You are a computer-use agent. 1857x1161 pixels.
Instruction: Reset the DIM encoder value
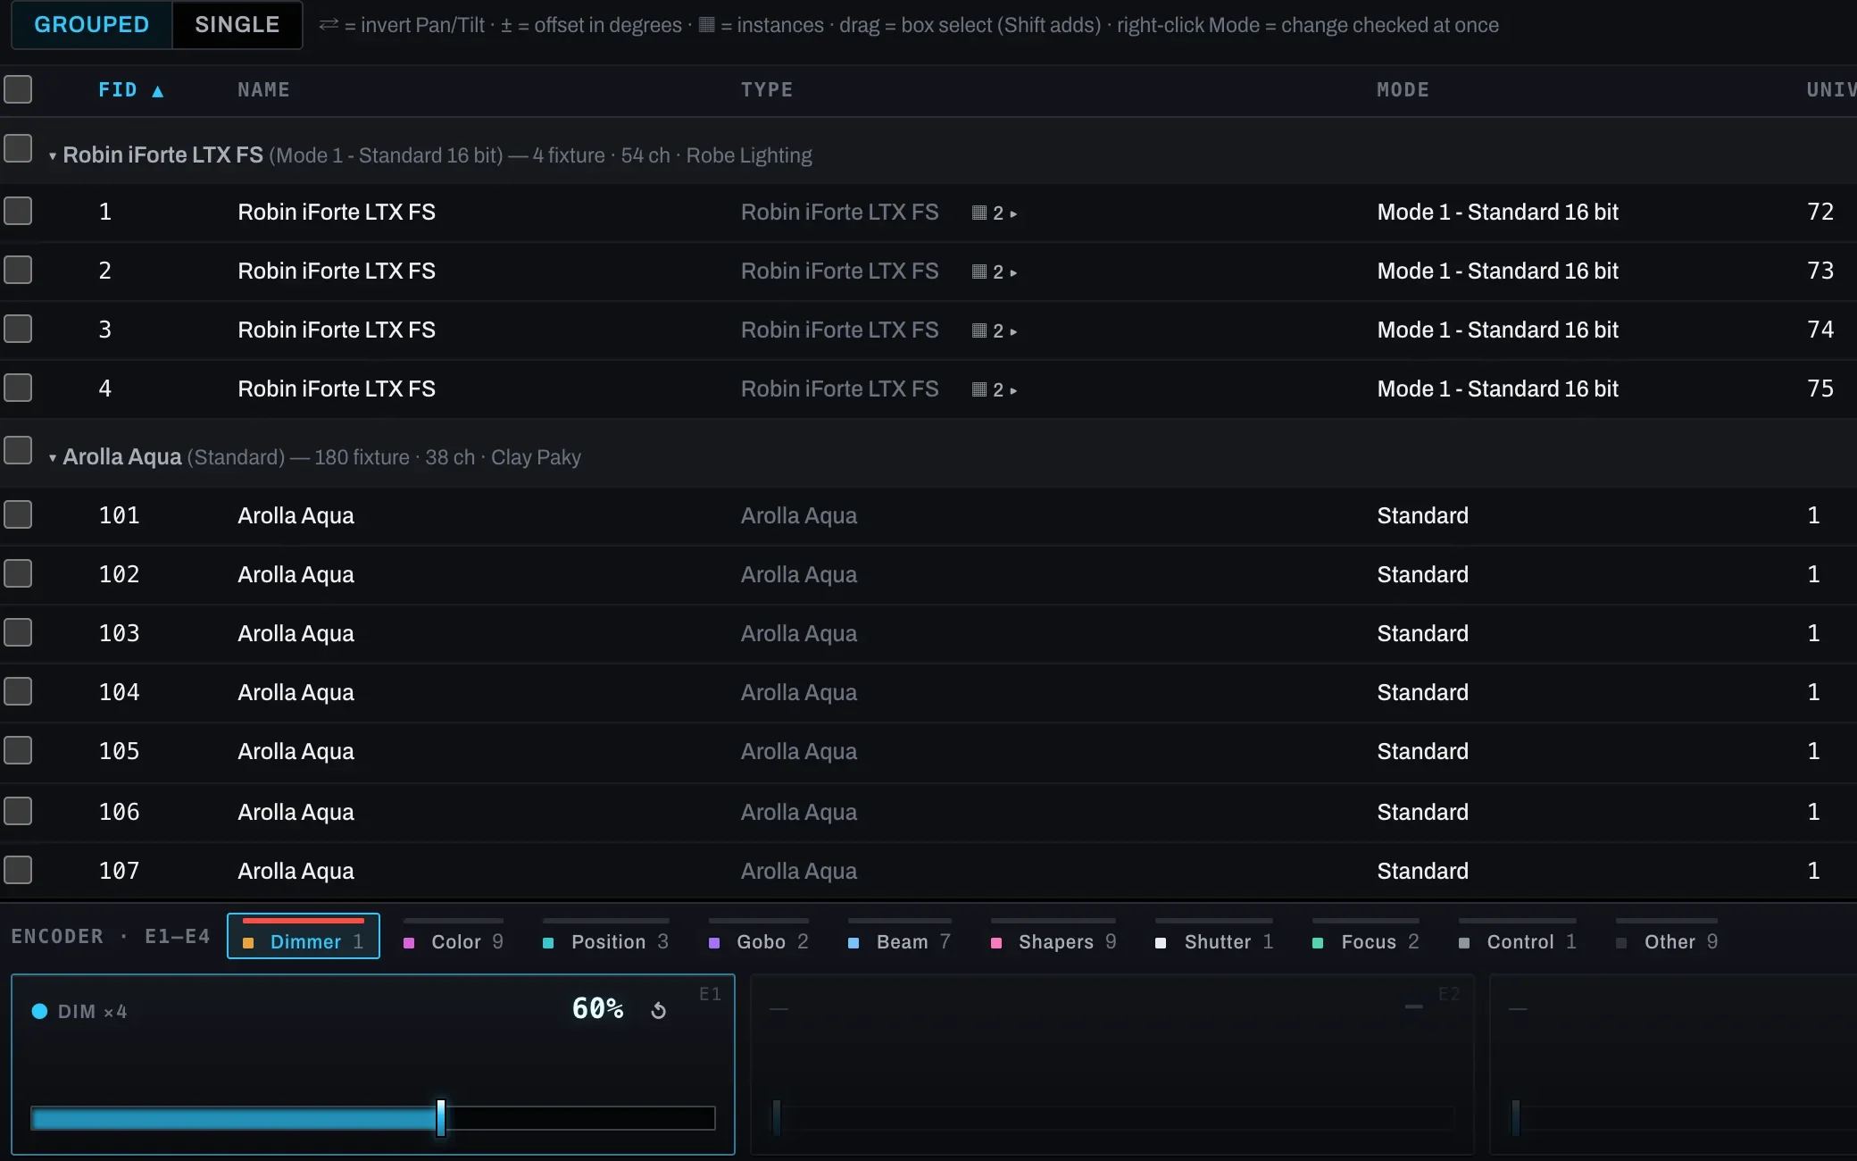[x=659, y=1010]
